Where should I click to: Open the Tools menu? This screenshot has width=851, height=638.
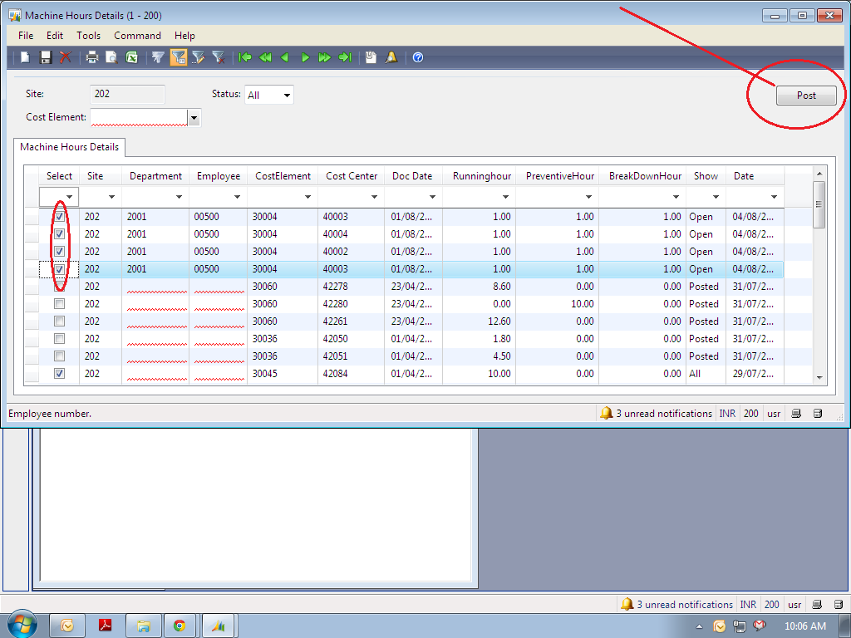click(x=88, y=35)
